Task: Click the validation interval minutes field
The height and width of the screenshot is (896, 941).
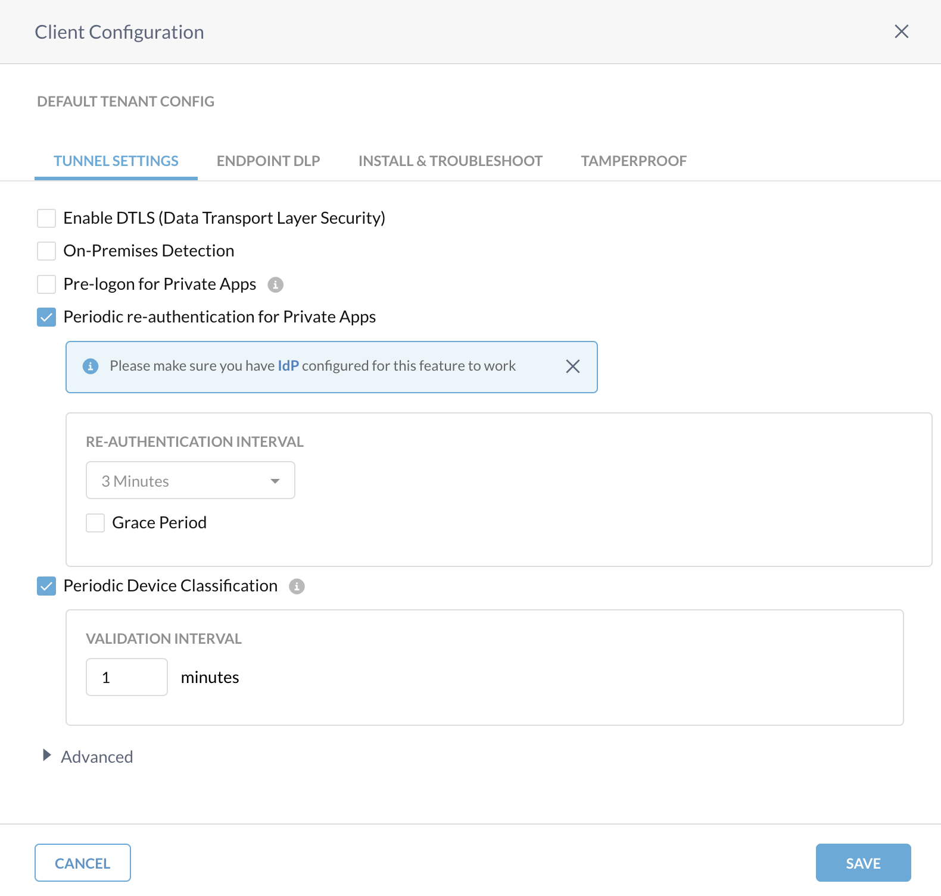Action: tap(127, 677)
